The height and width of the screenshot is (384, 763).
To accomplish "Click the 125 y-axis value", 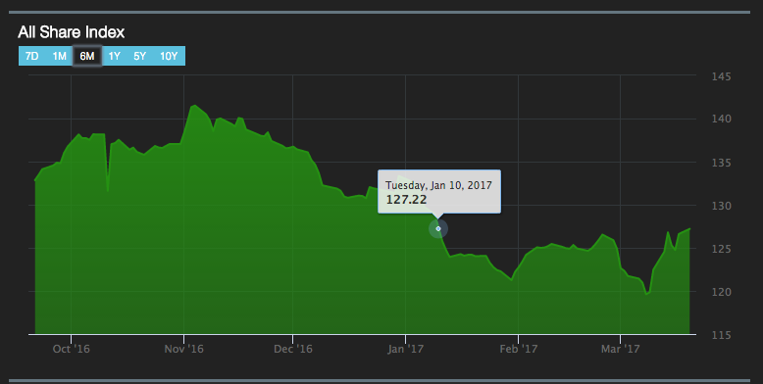I will coord(721,249).
